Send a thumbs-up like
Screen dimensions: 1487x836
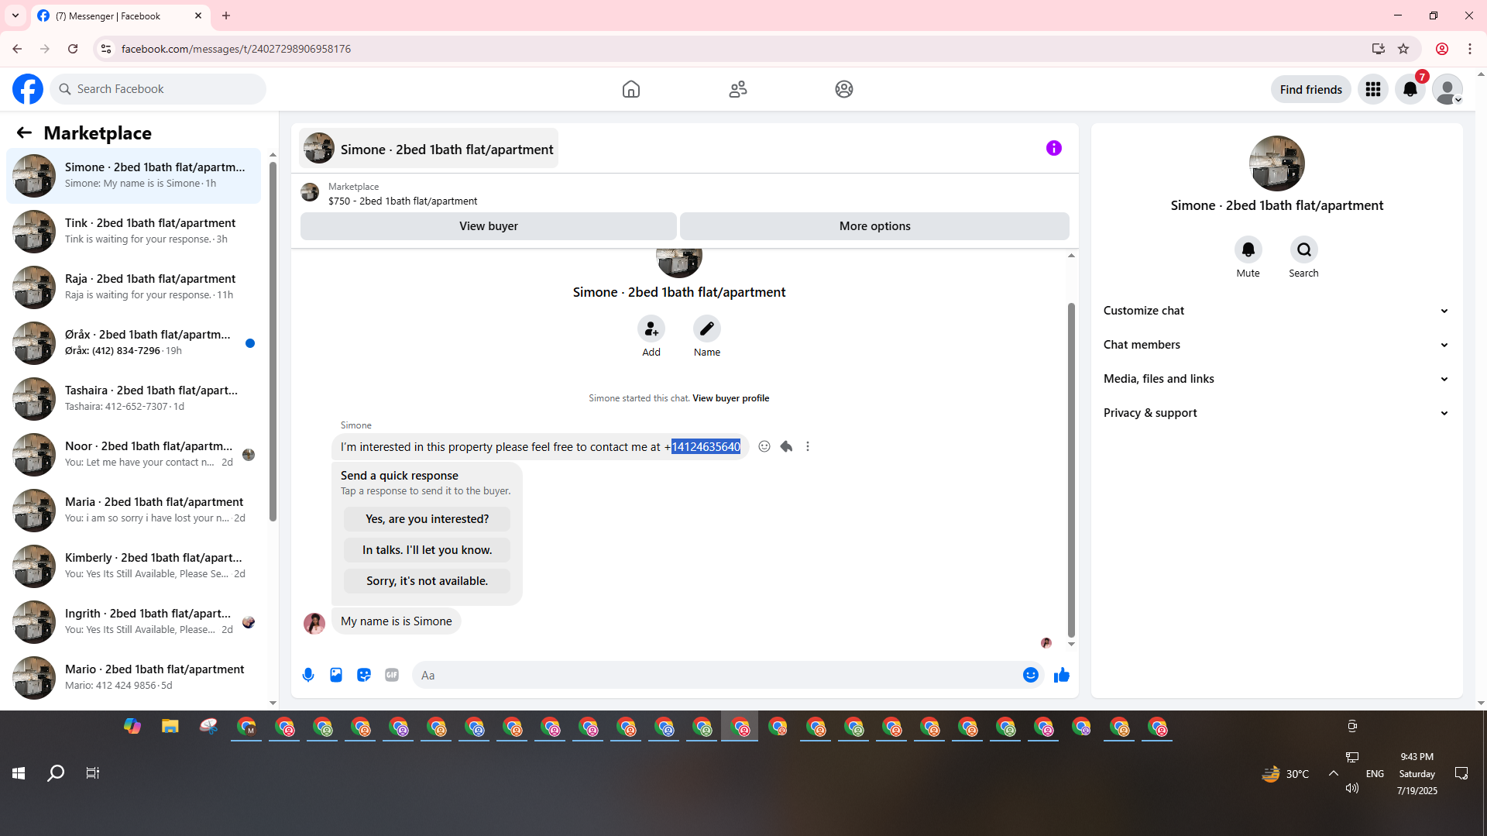point(1062,675)
